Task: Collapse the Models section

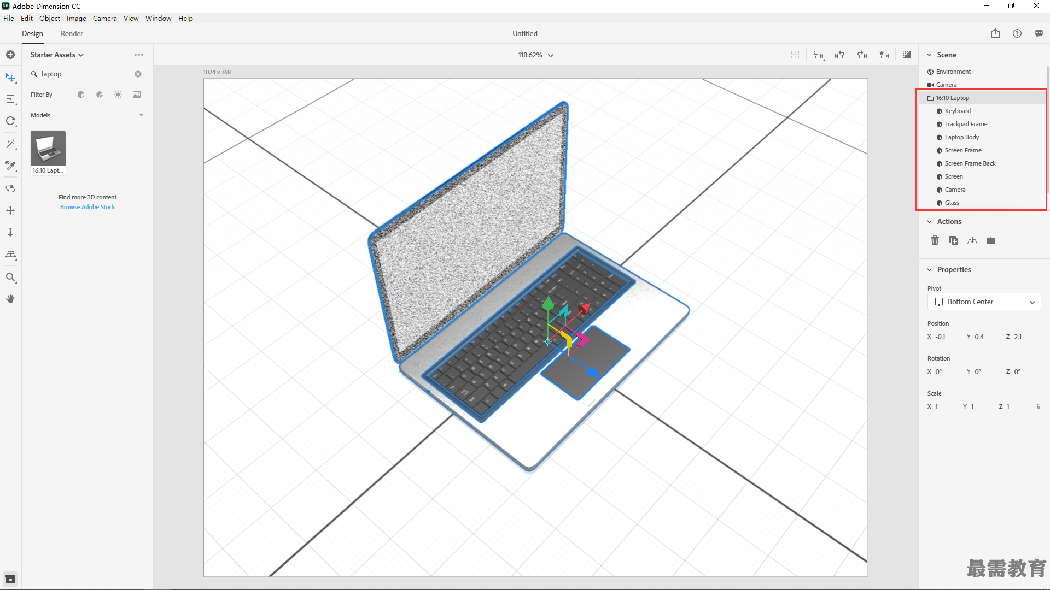Action: point(142,115)
